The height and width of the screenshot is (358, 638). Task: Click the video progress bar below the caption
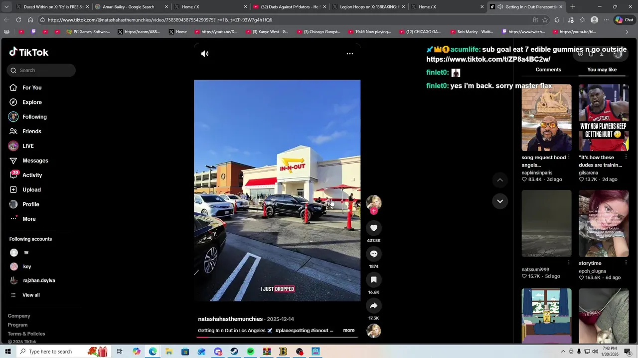coord(277,337)
